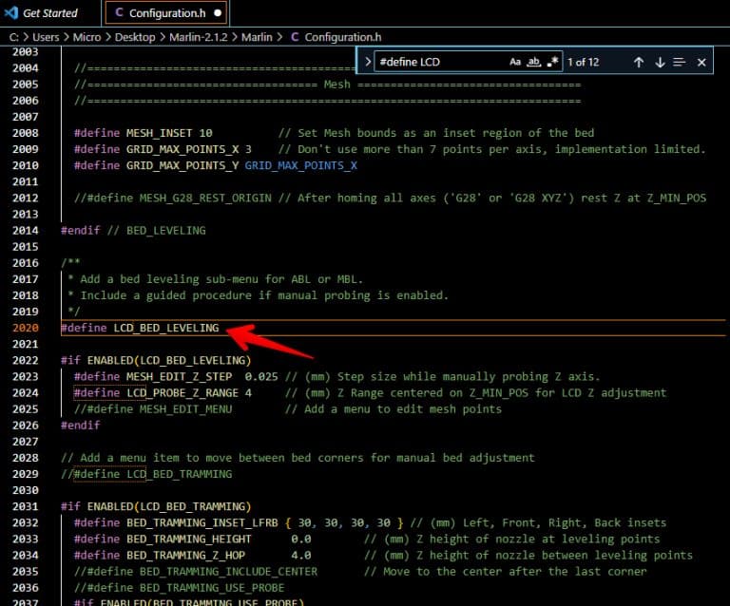Enable Use Regular Expression in search

tap(553, 62)
